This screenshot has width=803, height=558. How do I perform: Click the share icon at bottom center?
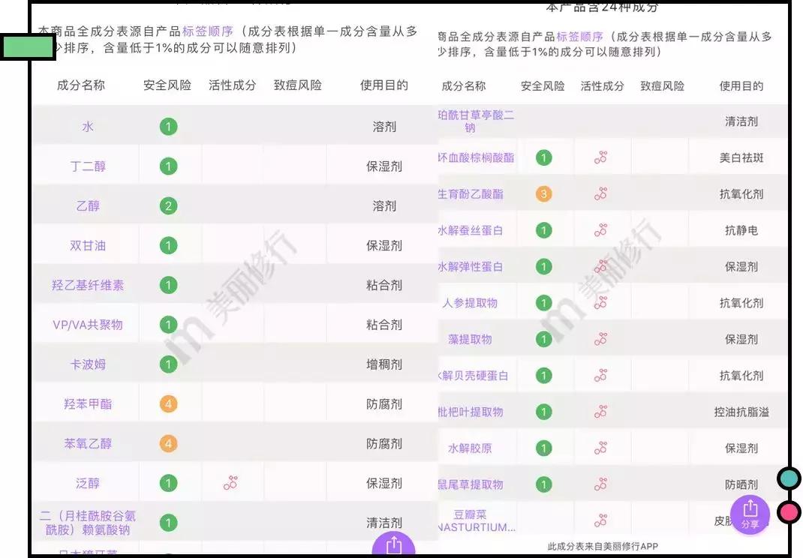coord(392,547)
